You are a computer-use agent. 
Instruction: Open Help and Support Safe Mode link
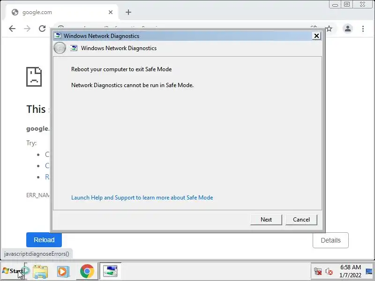[142, 198]
